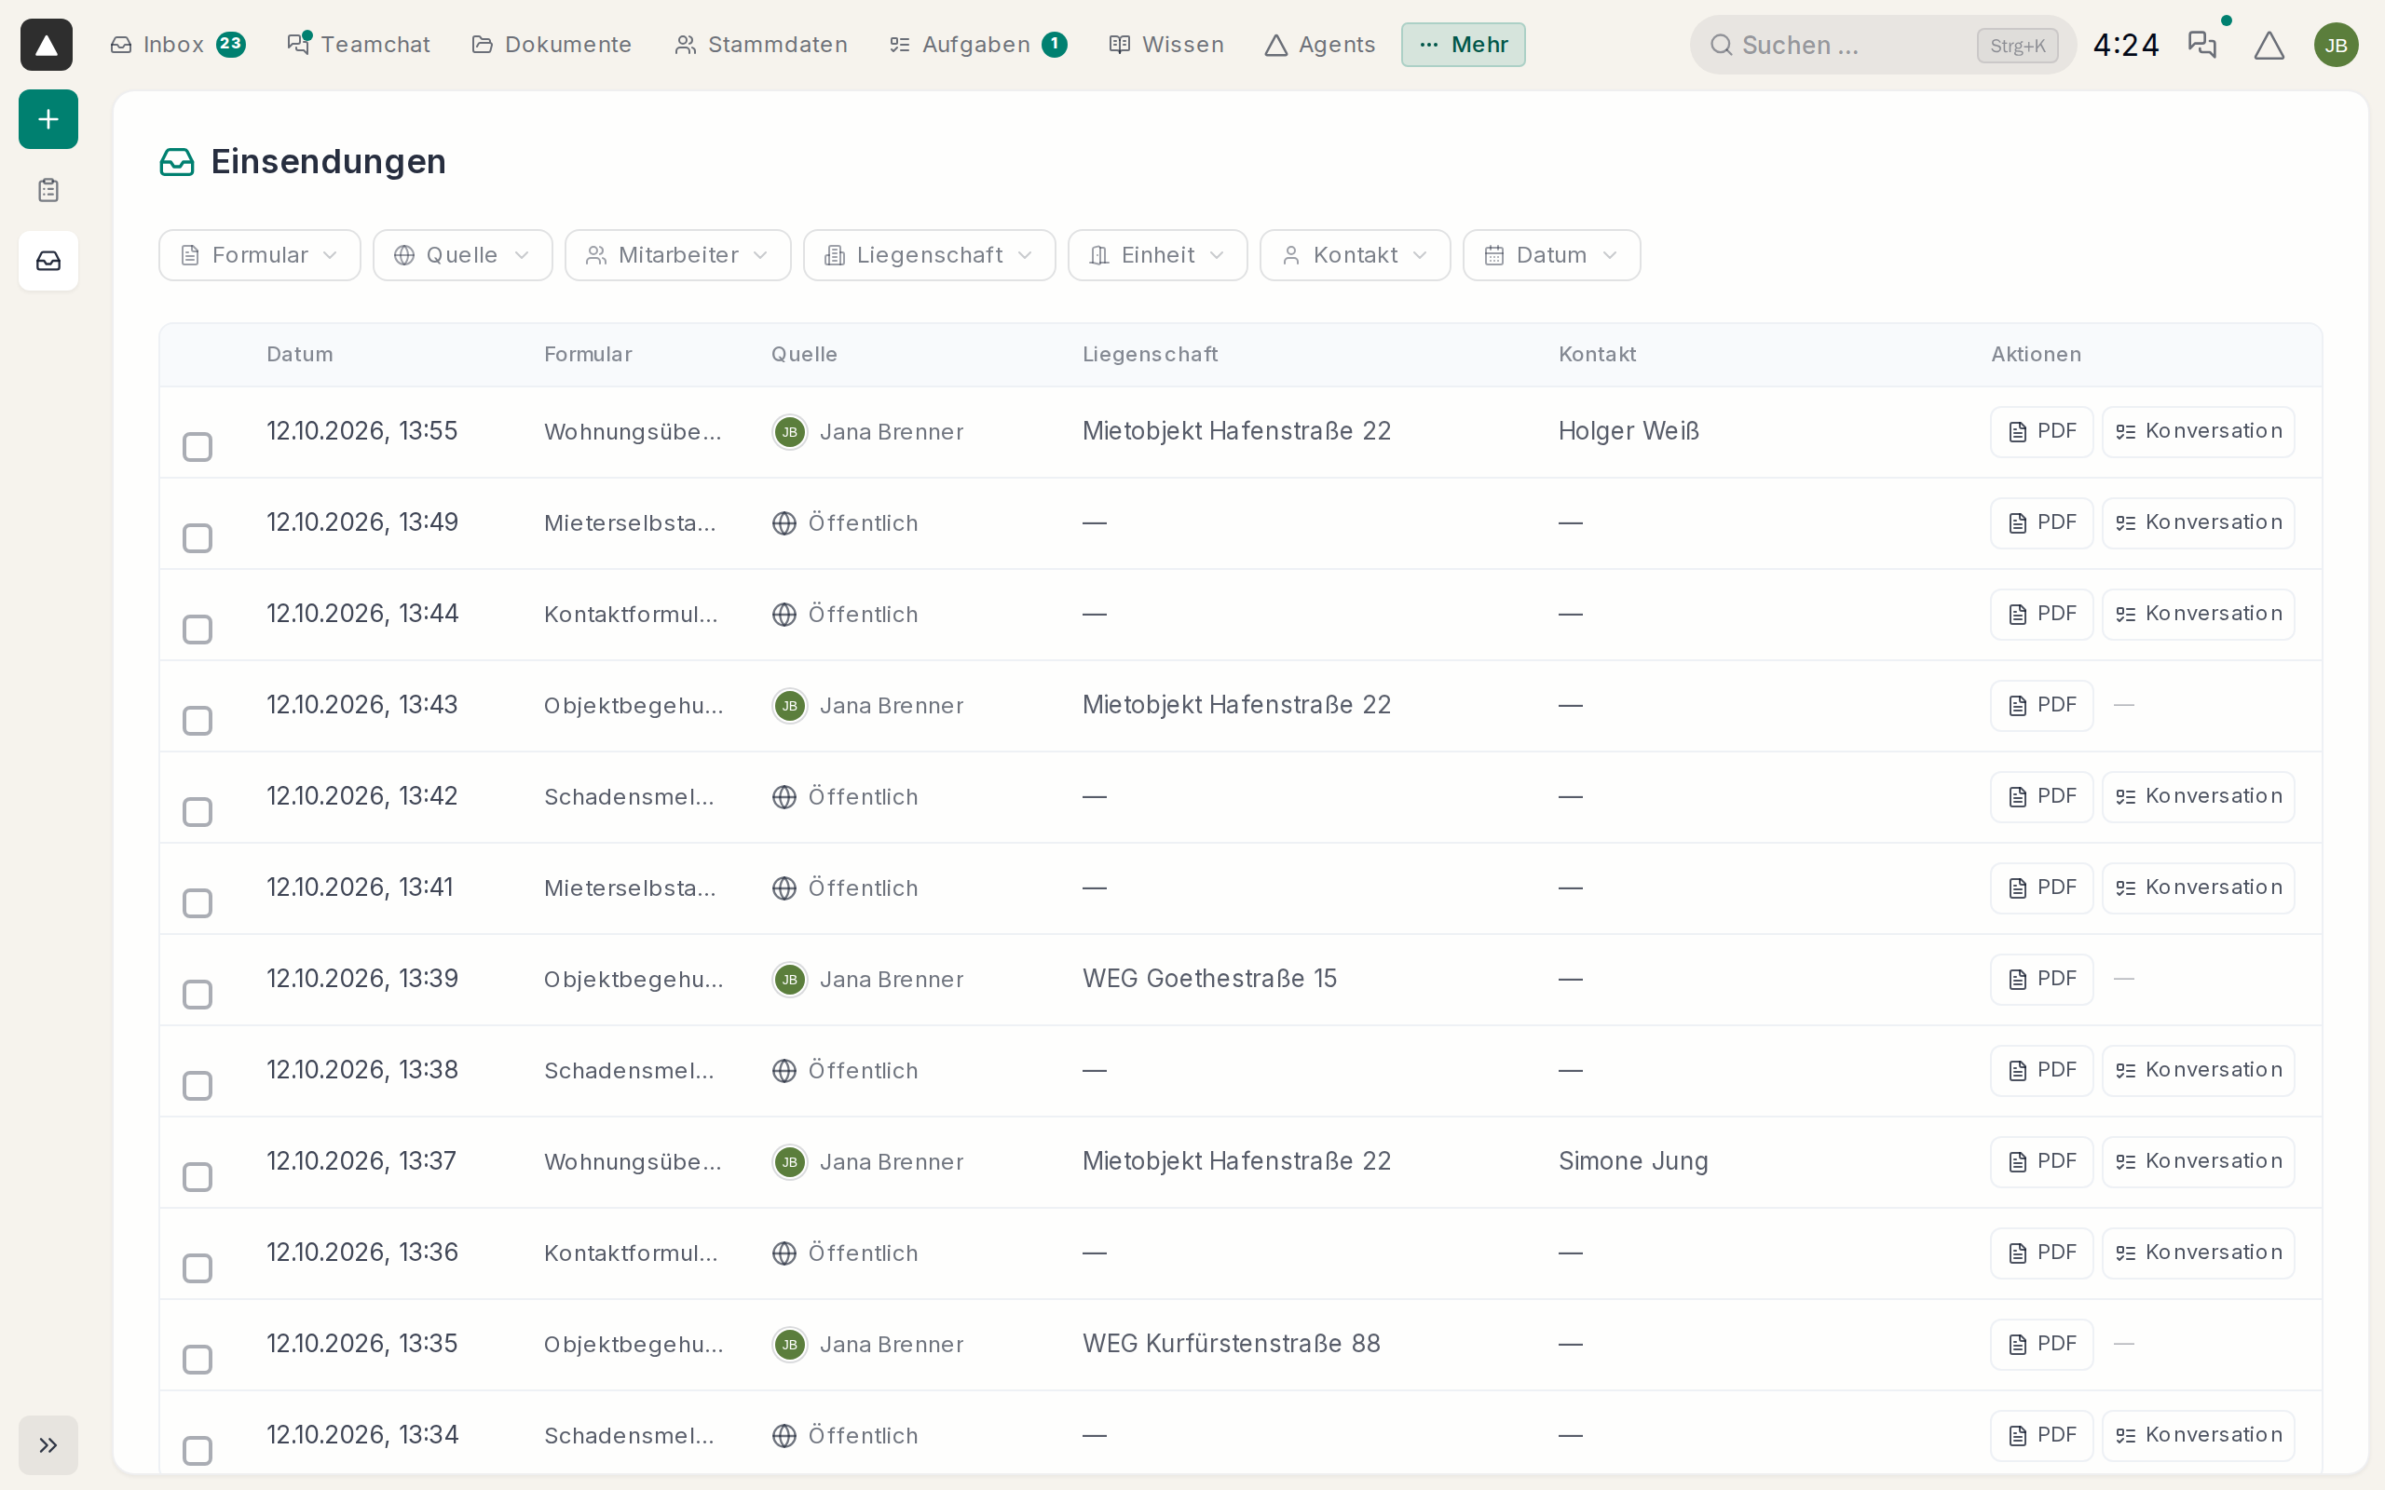
Task: Click the black triangle app logo
Action: [47, 45]
